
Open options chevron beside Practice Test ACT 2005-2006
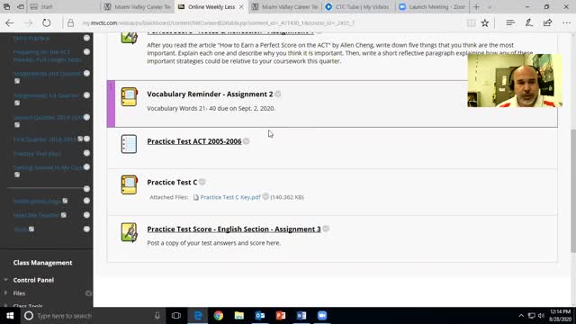coord(247,141)
